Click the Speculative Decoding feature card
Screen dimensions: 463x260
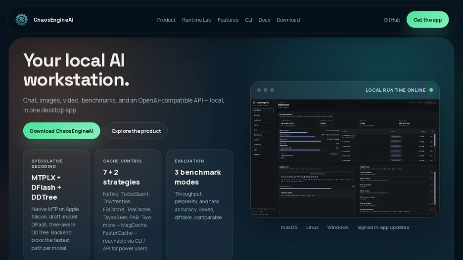(x=56, y=205)
